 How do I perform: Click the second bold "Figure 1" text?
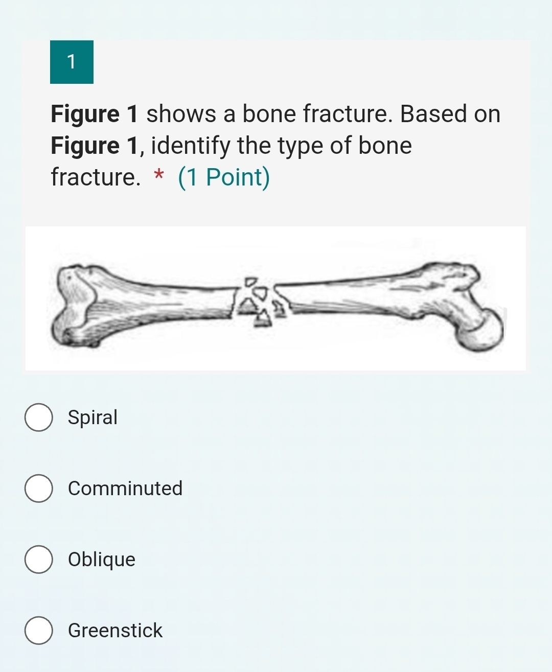tap(95, 146)
